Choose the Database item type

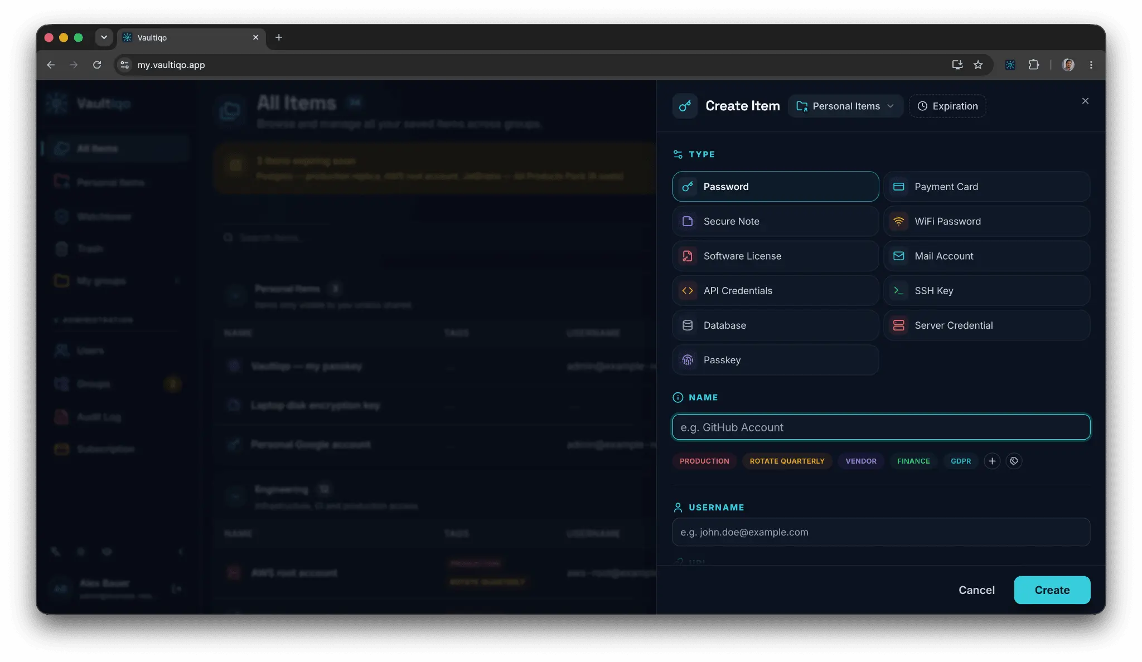(x=775, y=325)
